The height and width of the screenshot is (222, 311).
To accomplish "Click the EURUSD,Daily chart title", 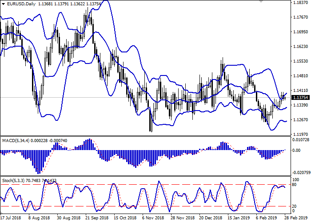I will pos(20,4).
